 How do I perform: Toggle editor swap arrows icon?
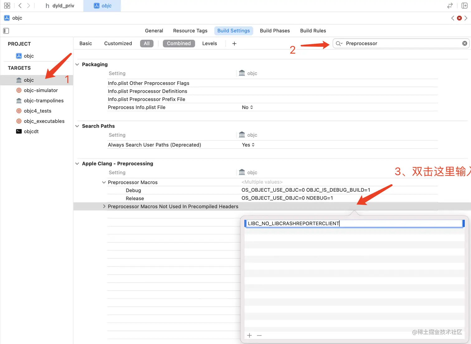[450, 6]
